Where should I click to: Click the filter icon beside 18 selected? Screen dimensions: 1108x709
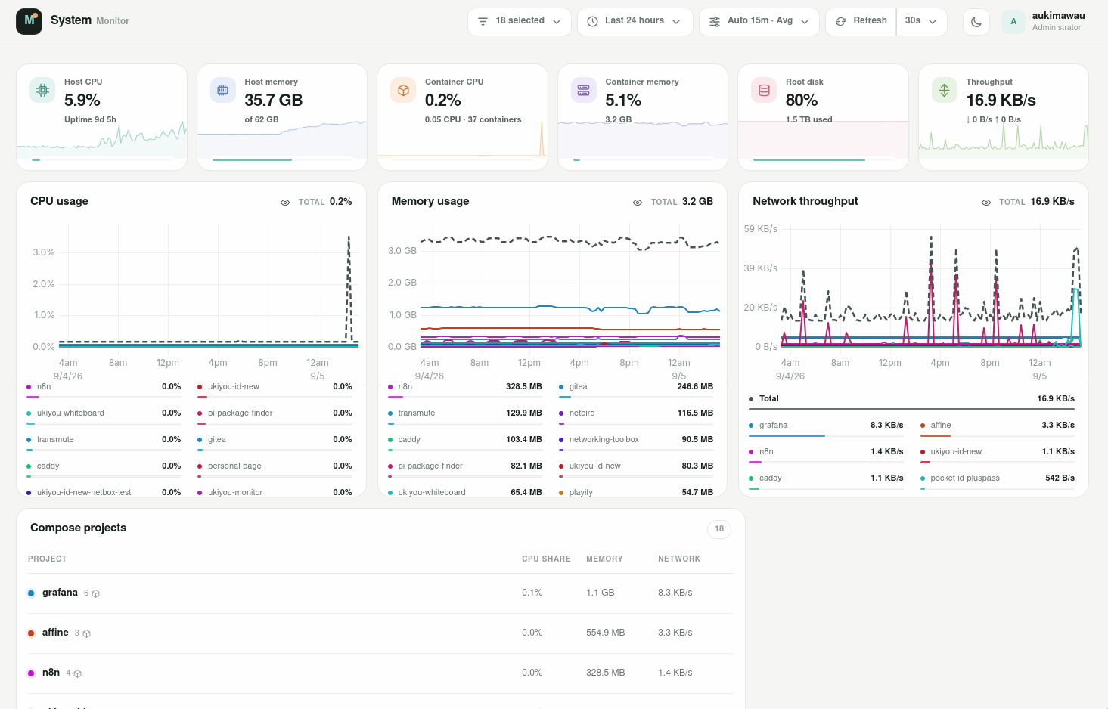point(483,21)
